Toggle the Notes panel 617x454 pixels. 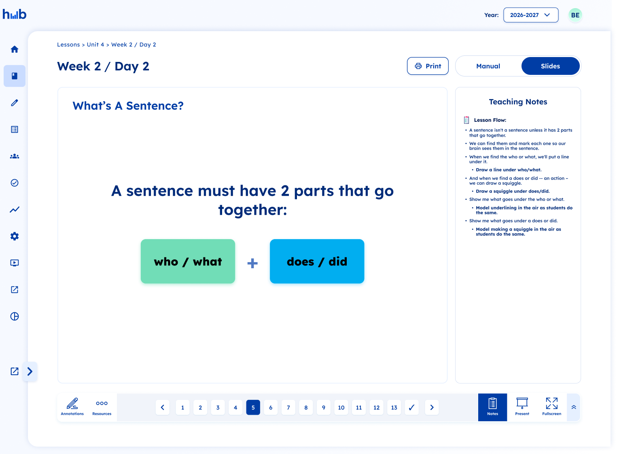492,407
